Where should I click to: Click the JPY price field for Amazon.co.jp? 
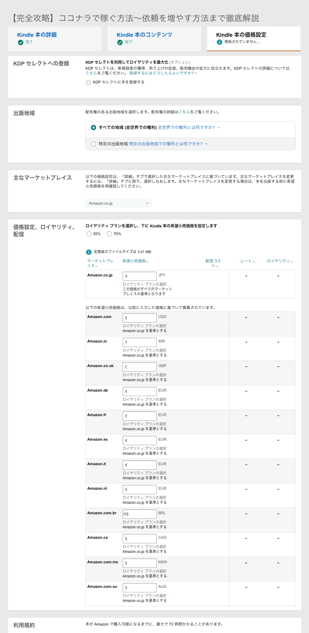click(x=140, y=276)
